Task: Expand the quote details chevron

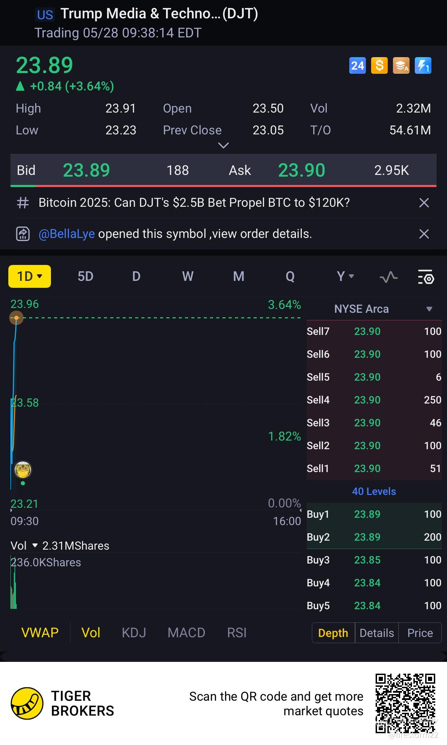Action: (223, 145)
